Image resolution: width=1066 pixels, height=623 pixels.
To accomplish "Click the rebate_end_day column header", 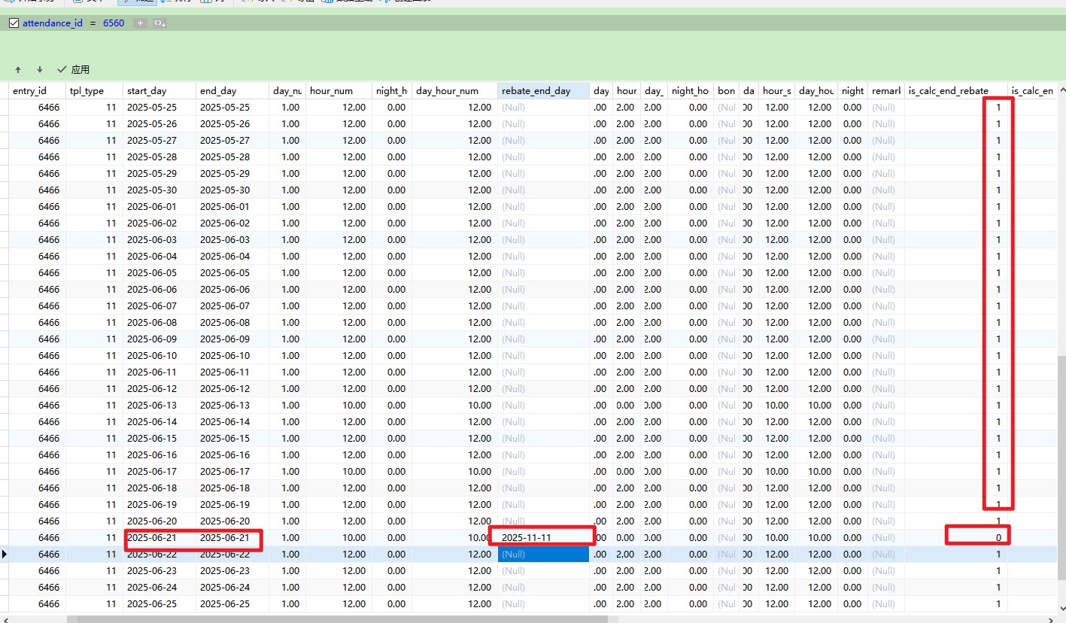I will pos(543,90).
